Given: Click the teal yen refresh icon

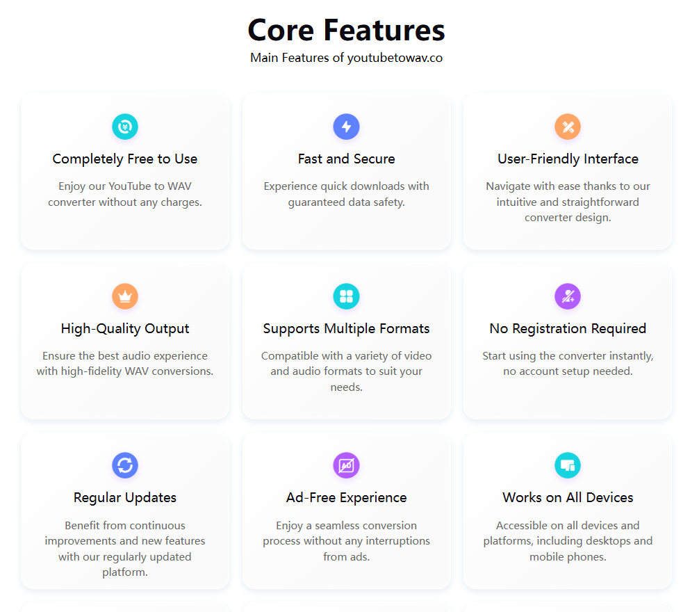Looking at the screenshot, I should (125, 127).
